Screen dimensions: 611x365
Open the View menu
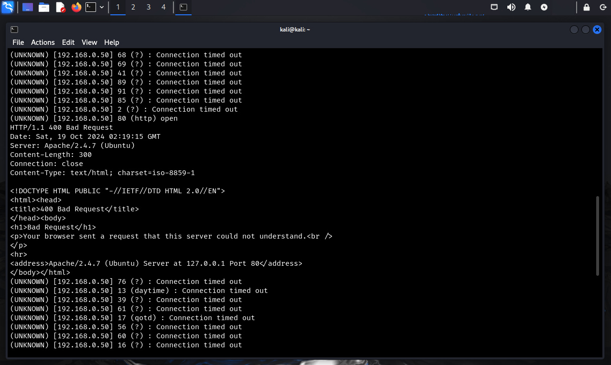tap(89, 42)
